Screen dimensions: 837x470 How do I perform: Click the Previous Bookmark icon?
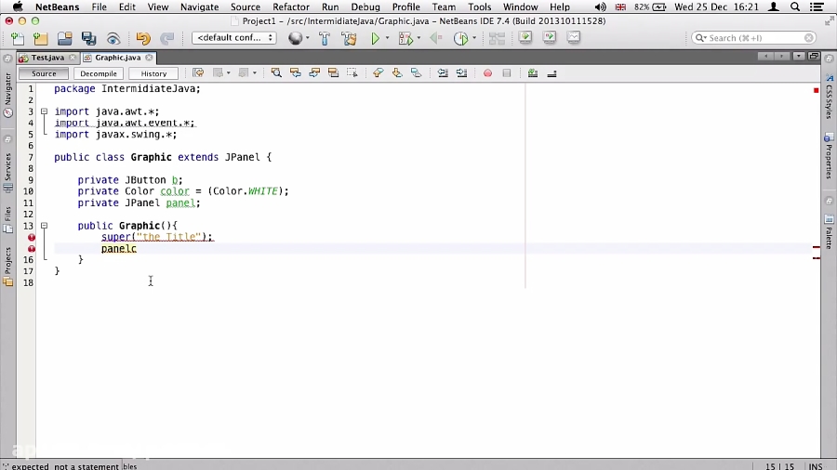(x=378, y=73)
